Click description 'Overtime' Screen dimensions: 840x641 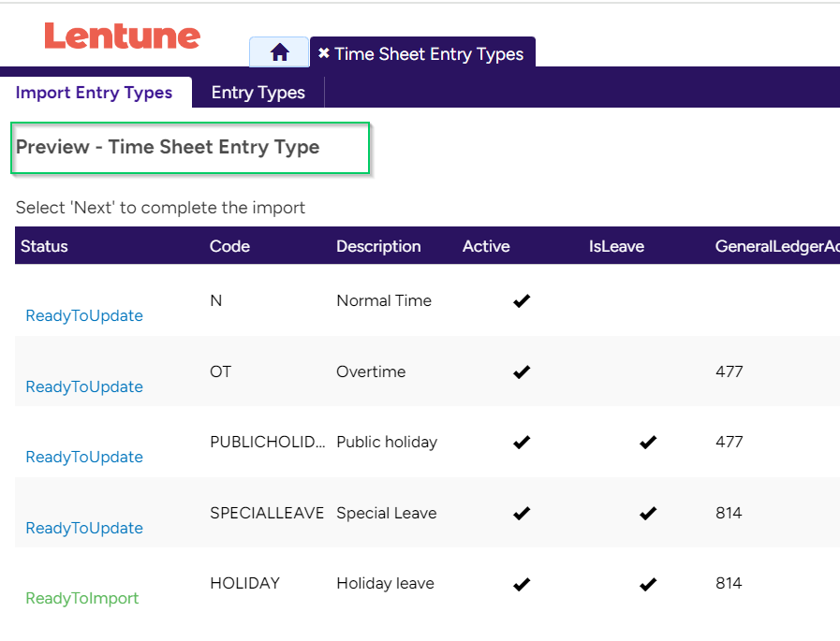tap(371, 371)
